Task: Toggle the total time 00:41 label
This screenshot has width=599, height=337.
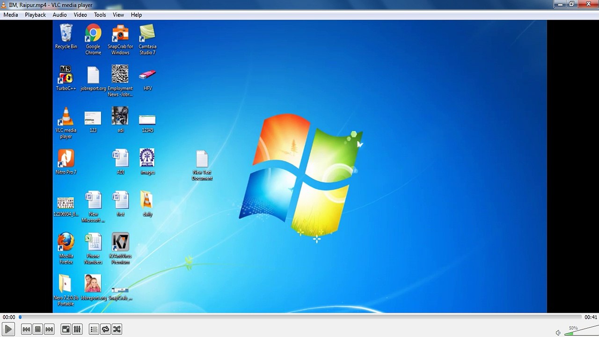Action: click(591, 317)
